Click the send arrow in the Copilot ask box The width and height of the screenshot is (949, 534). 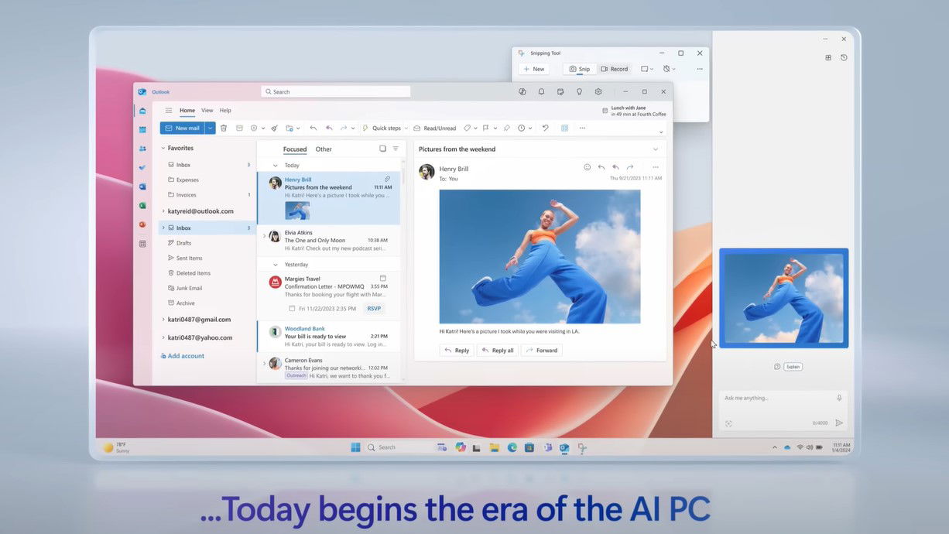pyautogui.click(x=839, y=423)
